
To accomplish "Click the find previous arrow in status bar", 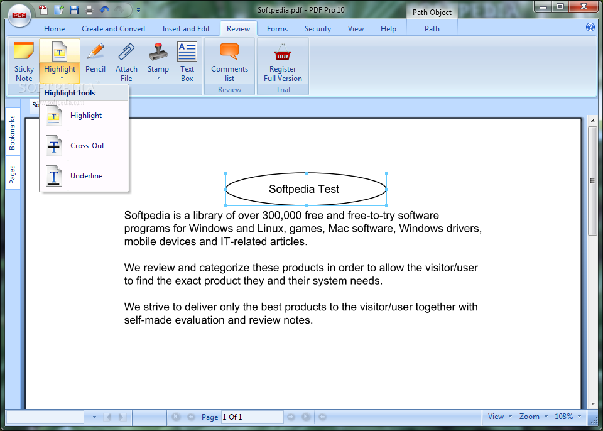I will (x=108, y=417).
